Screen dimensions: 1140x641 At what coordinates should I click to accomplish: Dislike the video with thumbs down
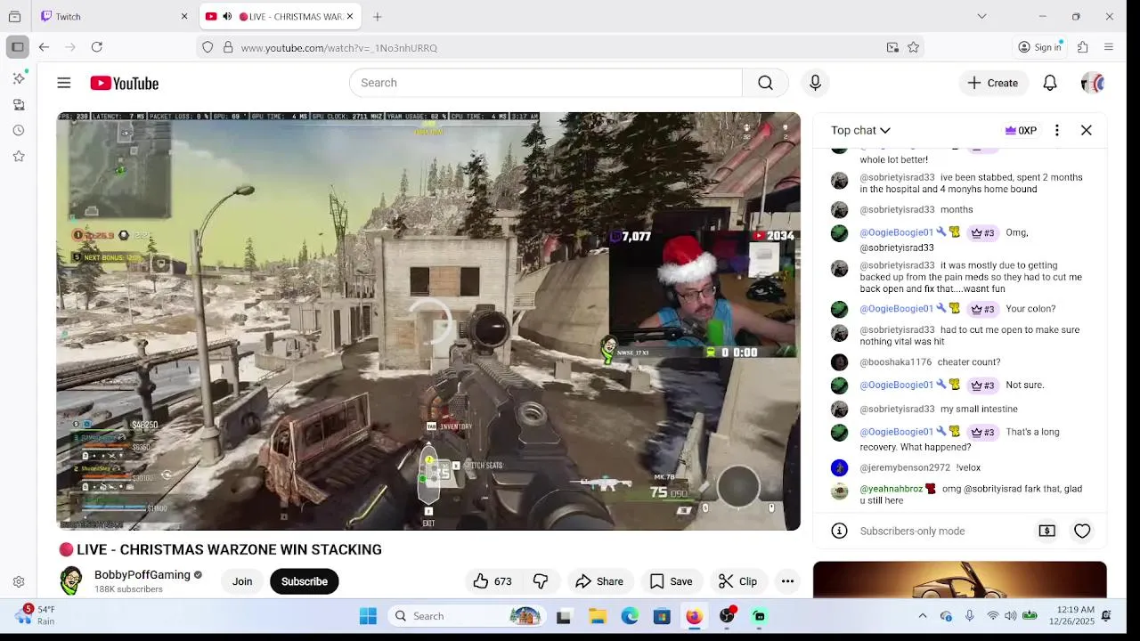coord(541,581)
